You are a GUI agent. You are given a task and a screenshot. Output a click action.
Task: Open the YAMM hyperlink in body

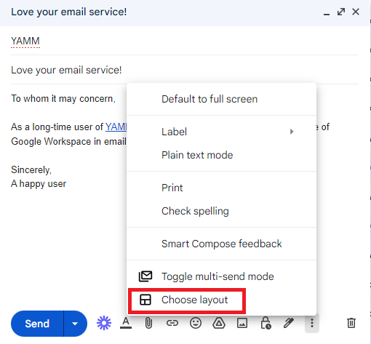(x=116, y=127)
